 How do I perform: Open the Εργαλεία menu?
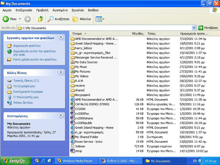[x=78, y=10]
